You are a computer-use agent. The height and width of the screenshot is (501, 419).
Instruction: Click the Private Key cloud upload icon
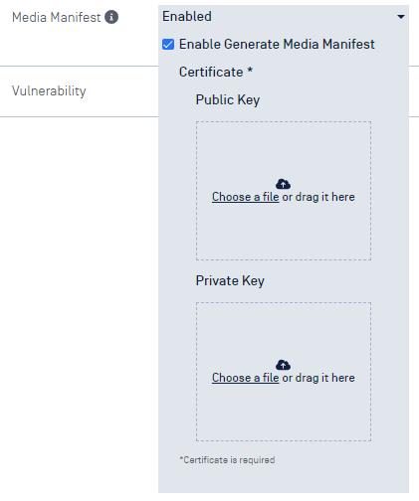283,365
